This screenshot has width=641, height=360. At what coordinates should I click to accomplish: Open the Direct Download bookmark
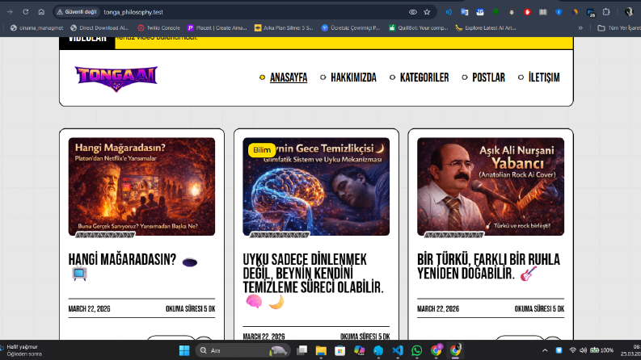click(x=99, y=27)
